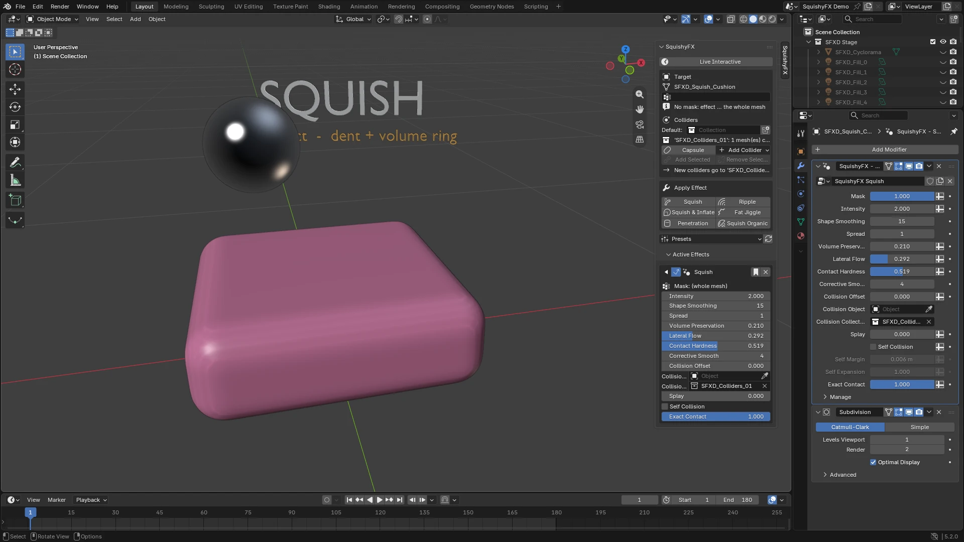The width and height of the screenshot is (964, 542).
Task: Open the Modifiers wrench properties tab
Action: [x=801, y=166]
